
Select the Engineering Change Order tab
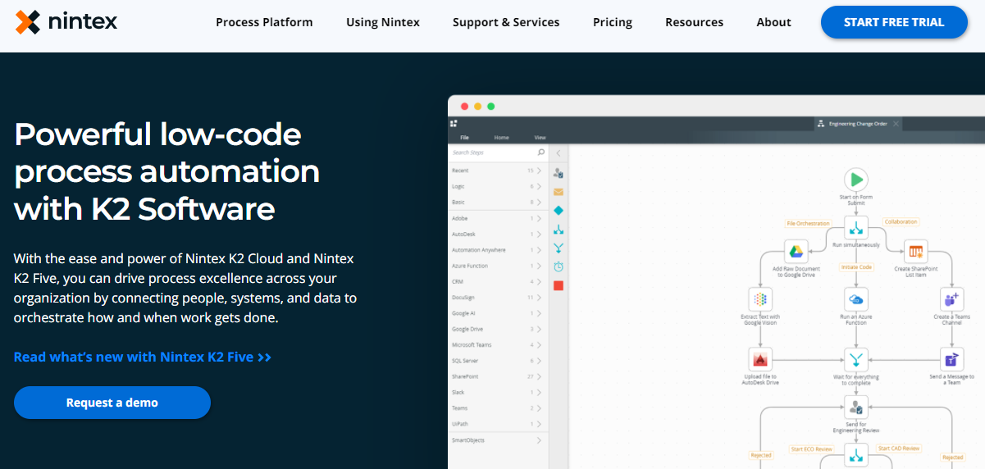(x=858, y=124)
